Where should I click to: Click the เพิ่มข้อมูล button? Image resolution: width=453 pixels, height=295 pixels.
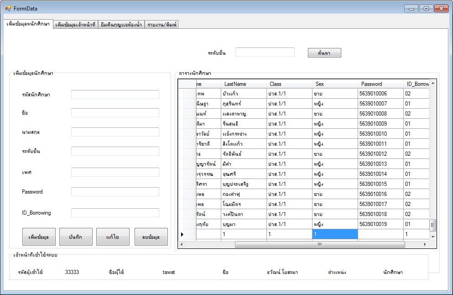[39, 237]
